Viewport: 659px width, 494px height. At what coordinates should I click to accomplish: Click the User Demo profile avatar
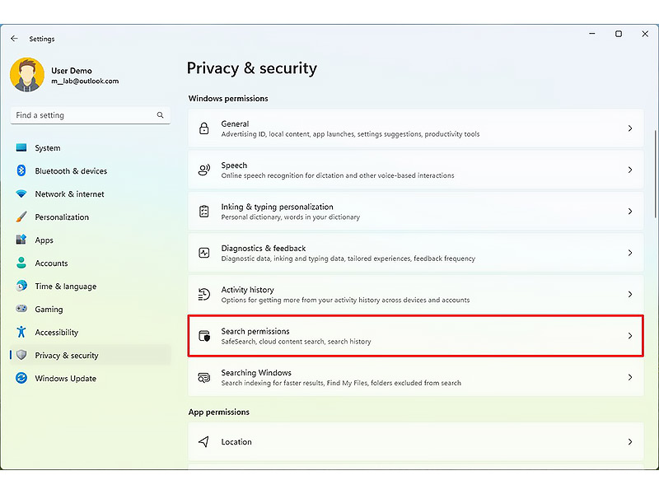pyautogui.click(x=26, y=76)
